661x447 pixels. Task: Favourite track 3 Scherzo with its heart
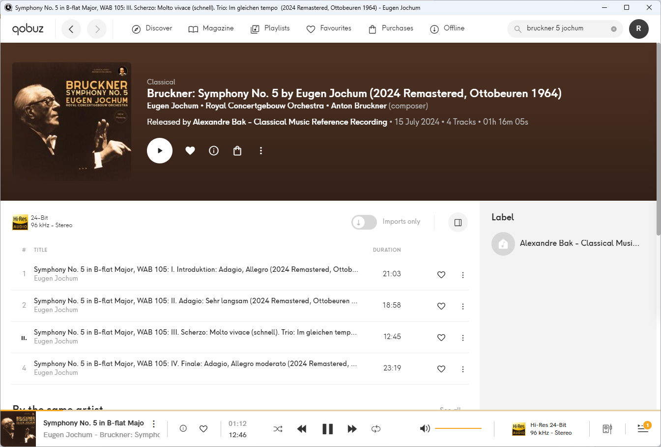(441, 338)
